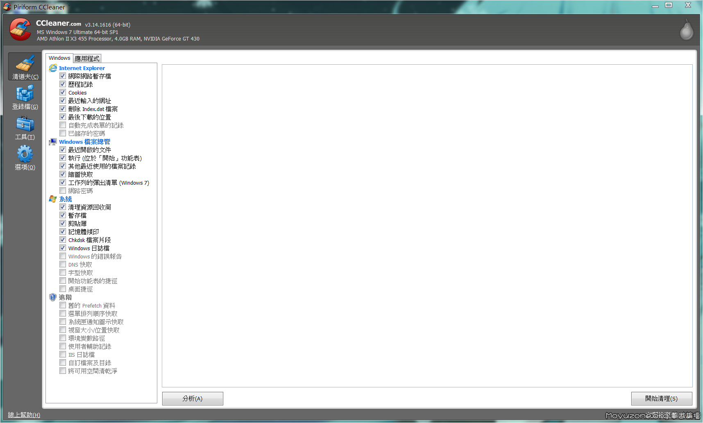Enable 字型快取 checkbox

(63, 272)
